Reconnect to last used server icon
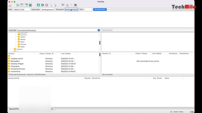 click(x=55, y=5)
